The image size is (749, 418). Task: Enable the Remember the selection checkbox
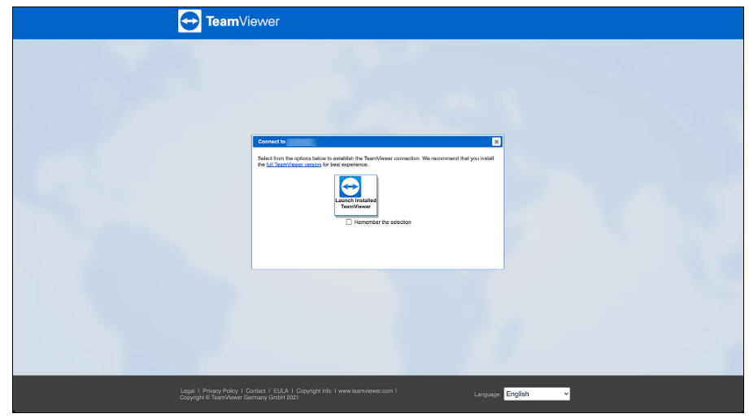click(349, 222)
